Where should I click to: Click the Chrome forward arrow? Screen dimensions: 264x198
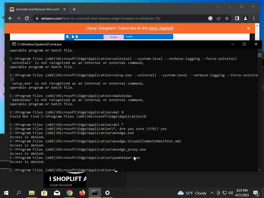point(19,18)
